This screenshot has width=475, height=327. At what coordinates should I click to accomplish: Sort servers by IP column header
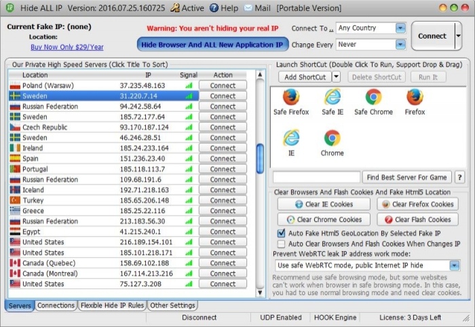tap(148, 75)
